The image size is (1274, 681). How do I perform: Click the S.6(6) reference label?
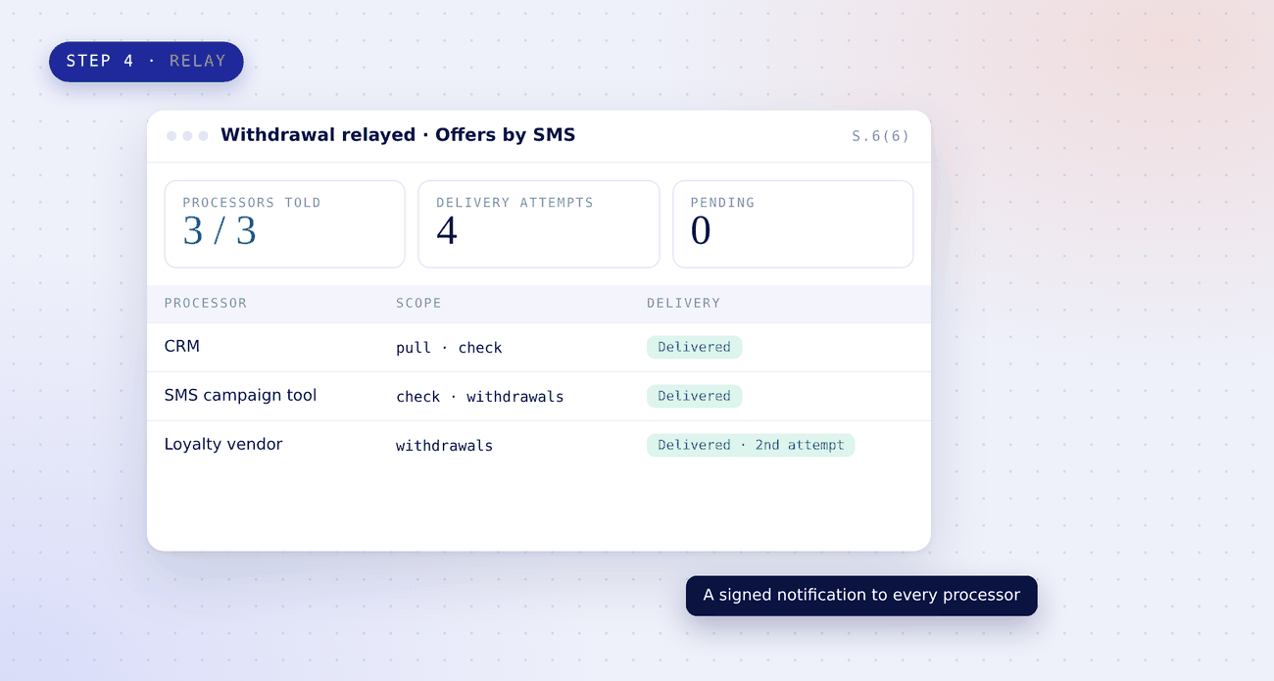pos(880,136)
